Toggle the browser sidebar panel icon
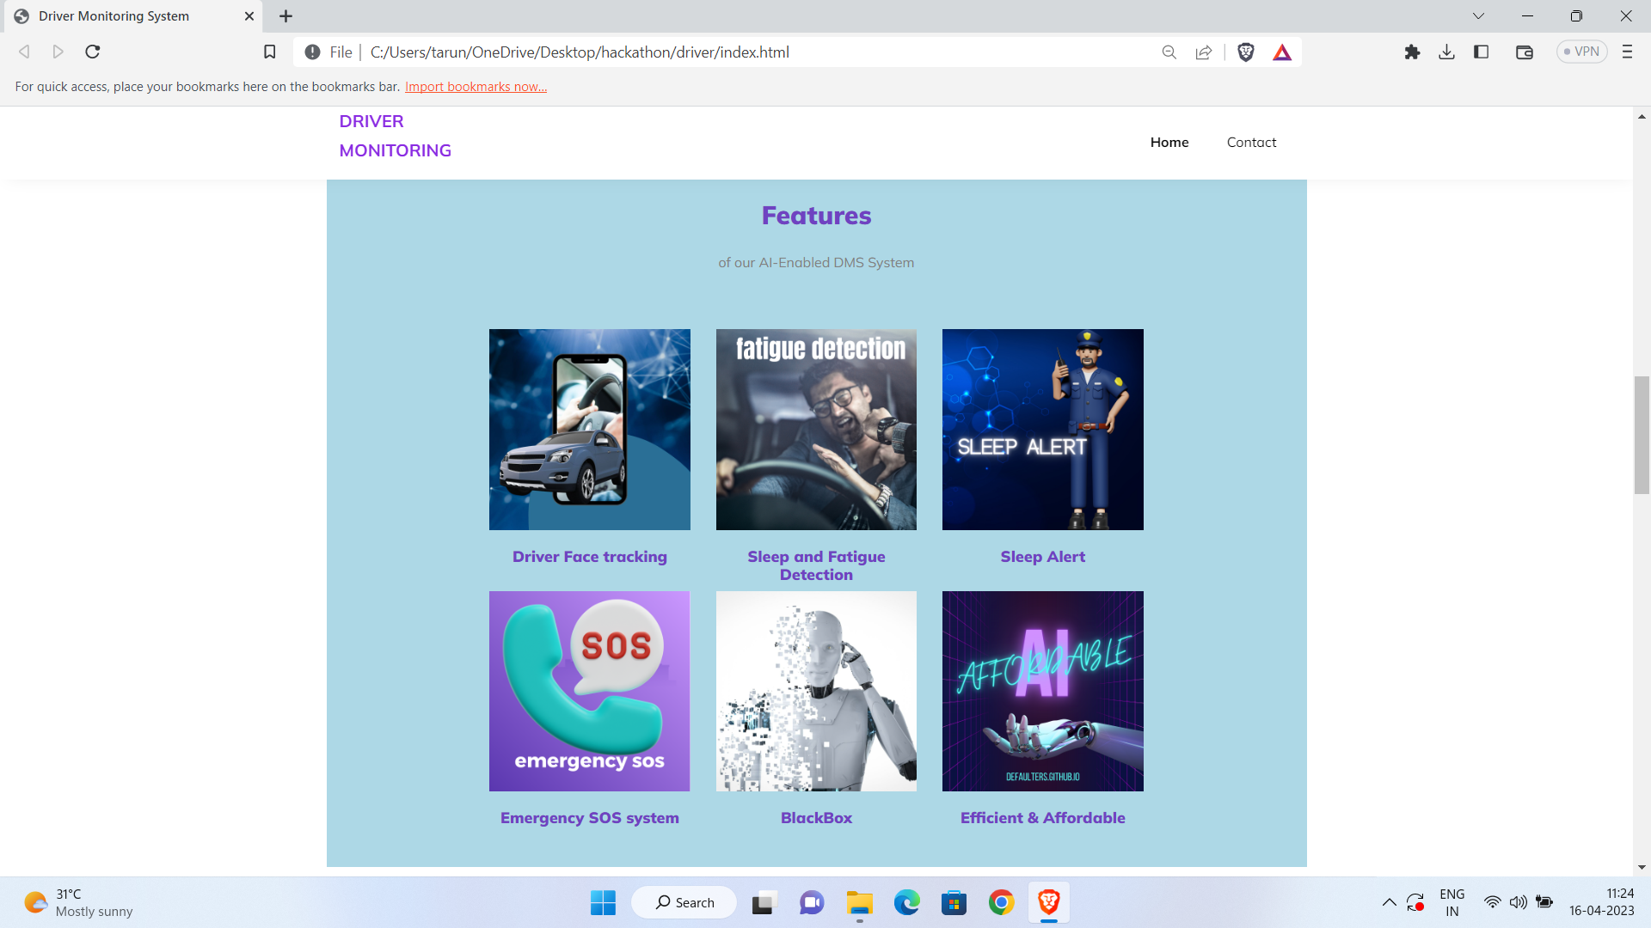 coord(1481,52)
